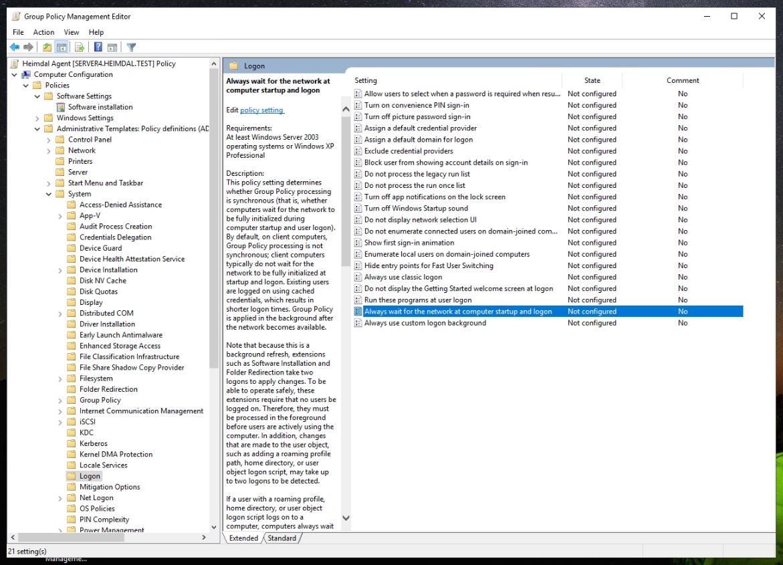Select the Folder Redirection tree item
The height and width of the screenshot is (565, 783).
[108, 389]
